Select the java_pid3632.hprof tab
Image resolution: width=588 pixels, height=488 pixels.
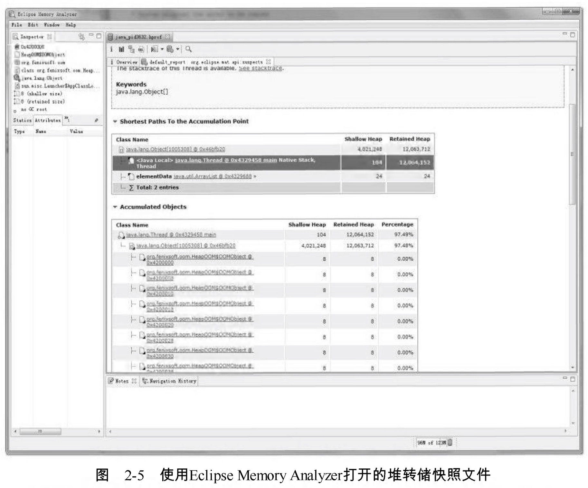point(139,37)
